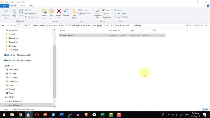Viewport: 210px width, 118px height.
Task: Go back with the back arrow
Action: 3,25
